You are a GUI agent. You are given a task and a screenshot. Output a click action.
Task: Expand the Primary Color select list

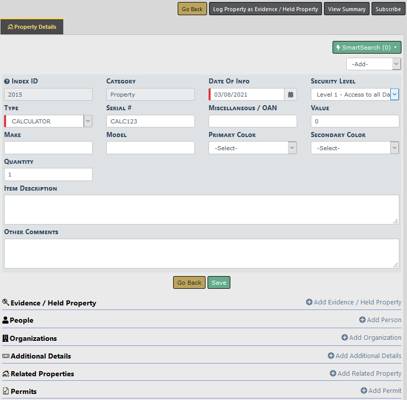click(252, 148)
